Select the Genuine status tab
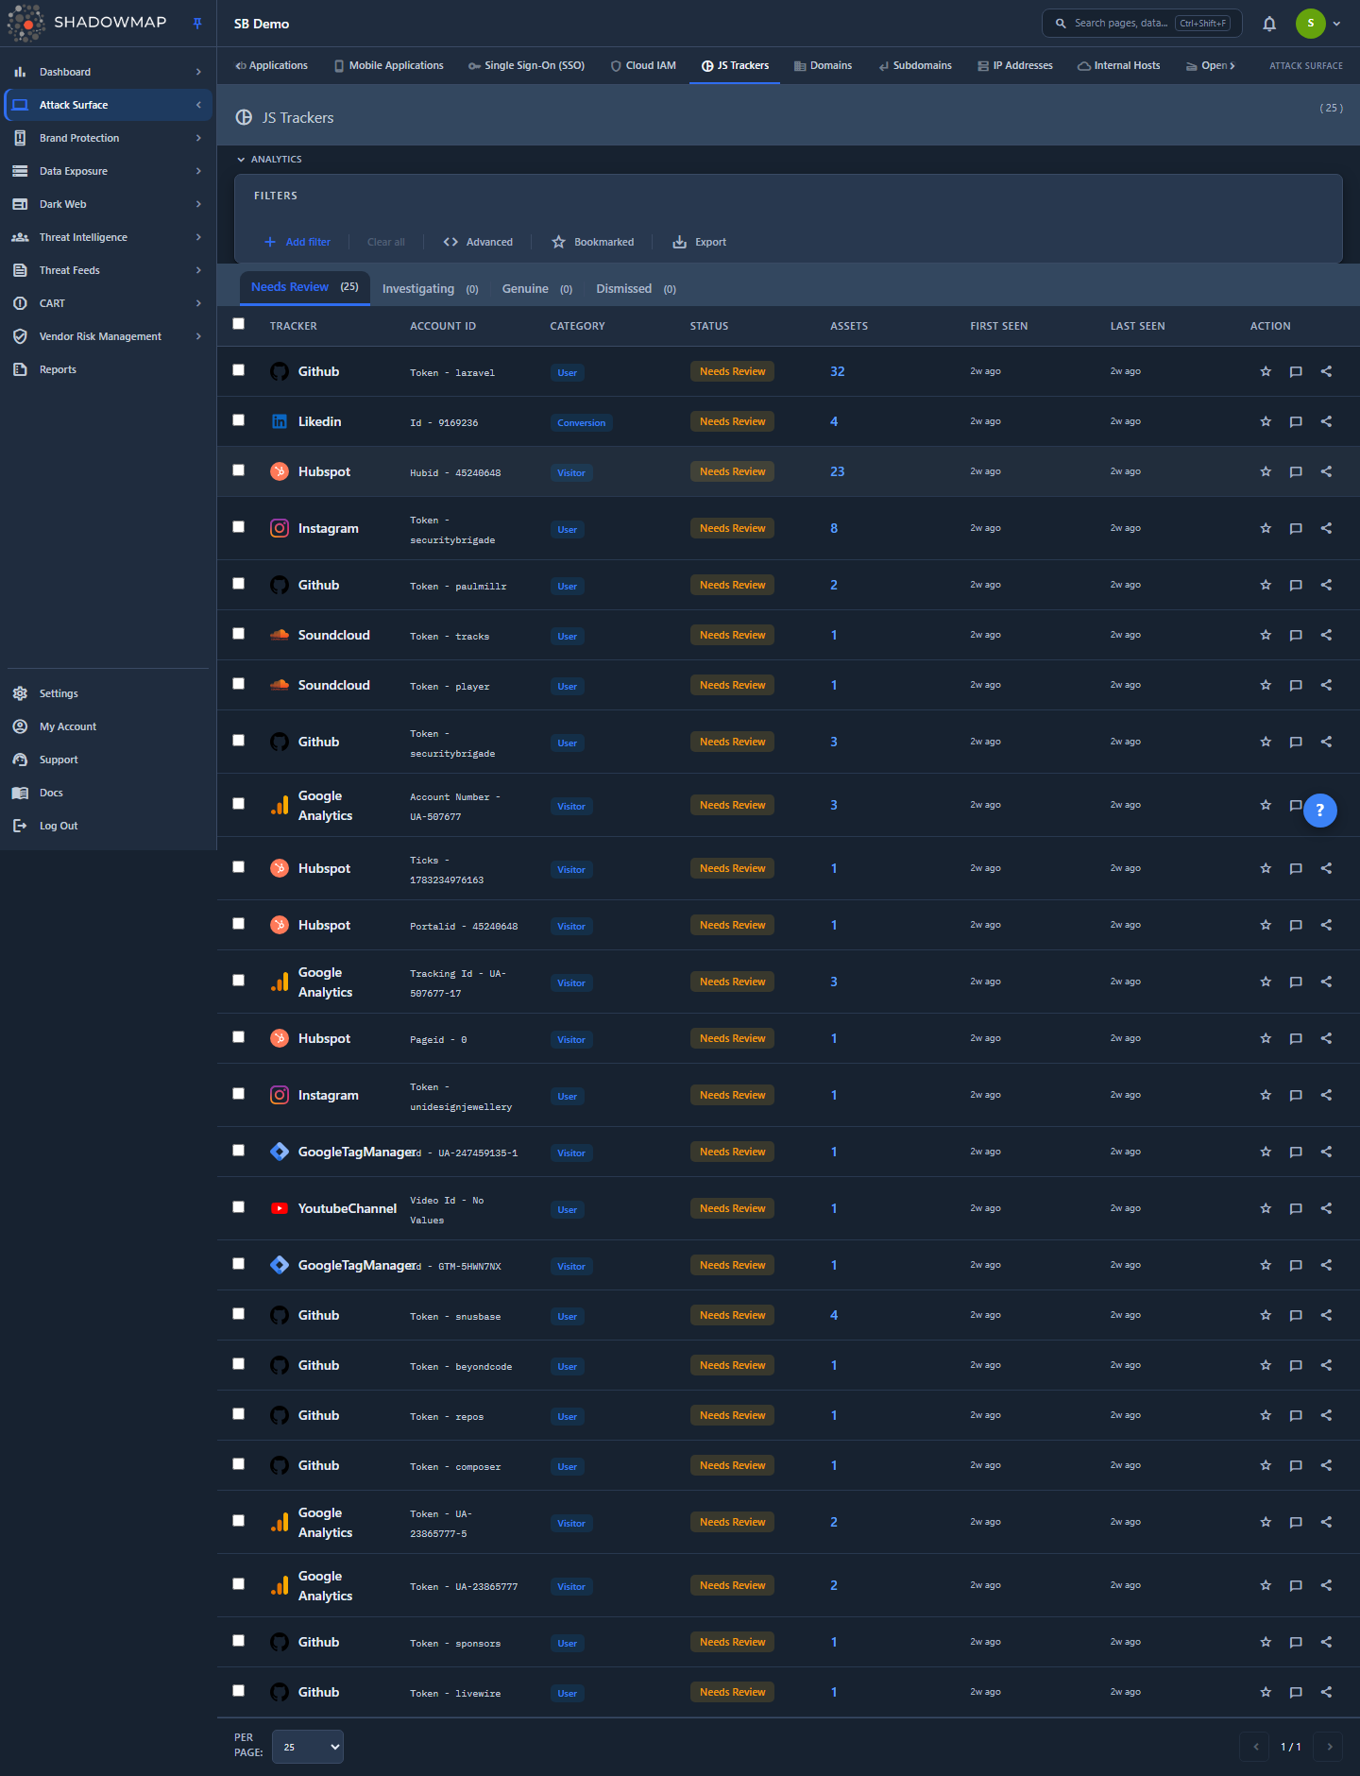This screenshot has height=1776, width=1360. (536, 289)
